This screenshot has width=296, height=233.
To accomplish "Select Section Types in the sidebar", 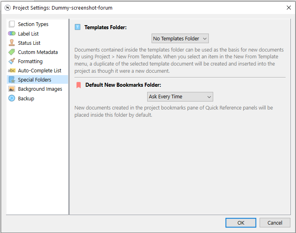I will click(33, 24).
